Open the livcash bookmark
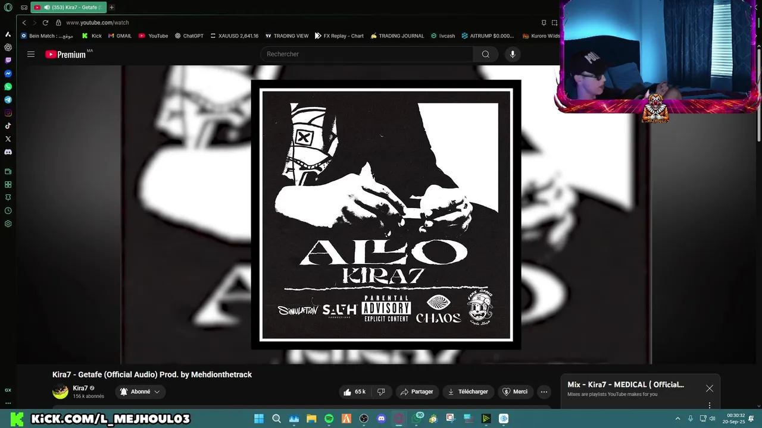 (x=443, y=36)
